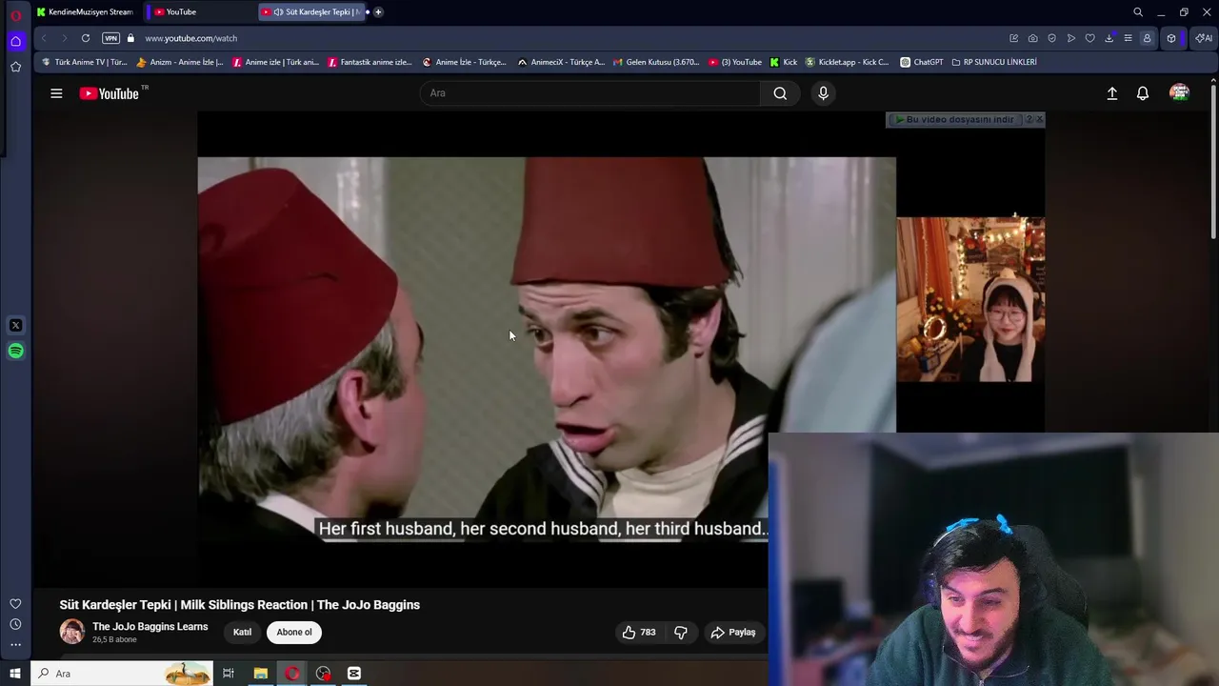Screen dimensions: 1219x686
Task: Open X (Twitter) in Opera sidebar
Action: 15,325
